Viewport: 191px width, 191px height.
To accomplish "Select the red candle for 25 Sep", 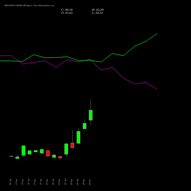I will 72,146.
